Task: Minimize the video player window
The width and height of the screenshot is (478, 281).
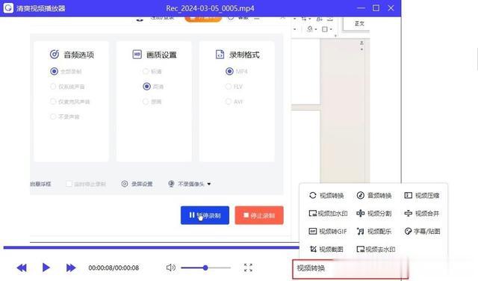Action: [361, 8]
